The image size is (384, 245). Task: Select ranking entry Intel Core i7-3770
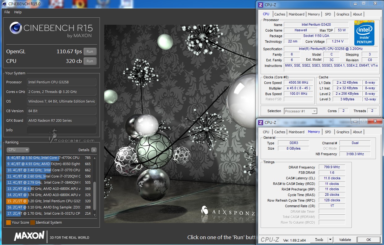pyautogui.click(x=49, y=170)
